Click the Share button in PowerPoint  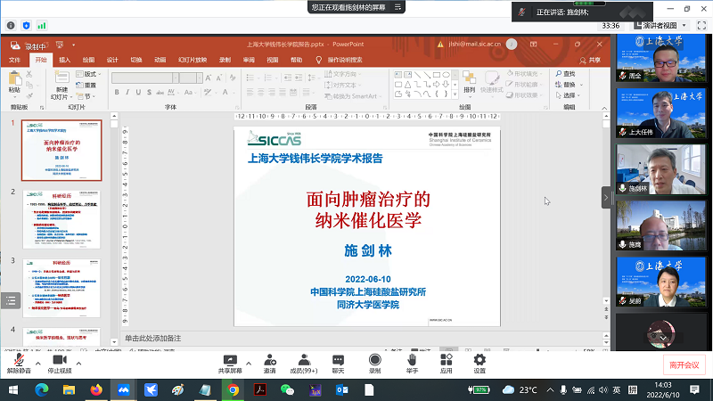(590, 60)
